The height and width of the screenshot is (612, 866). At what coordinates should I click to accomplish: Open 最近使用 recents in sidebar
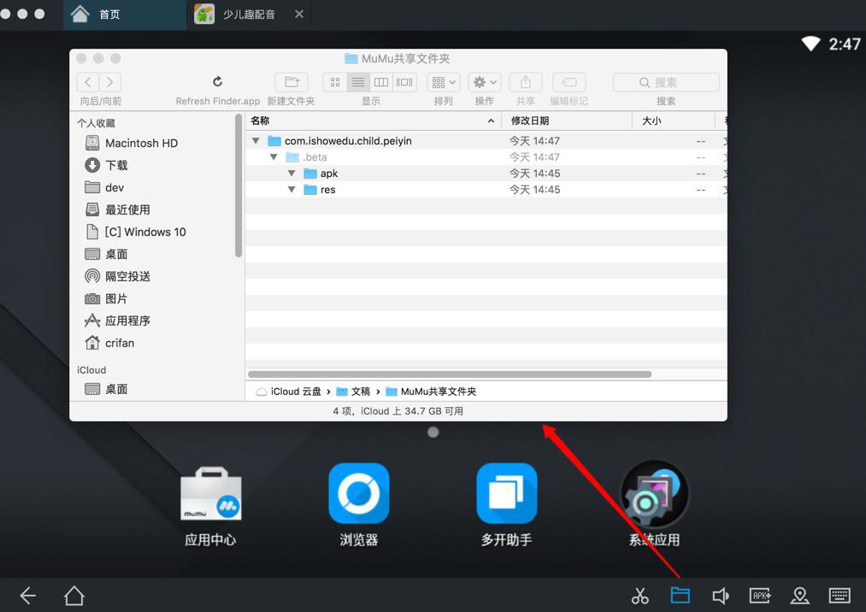127,209
